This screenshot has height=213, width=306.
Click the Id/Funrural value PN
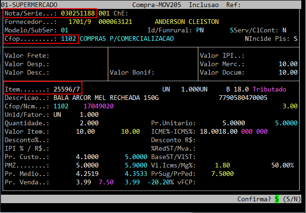pos(200,30)
